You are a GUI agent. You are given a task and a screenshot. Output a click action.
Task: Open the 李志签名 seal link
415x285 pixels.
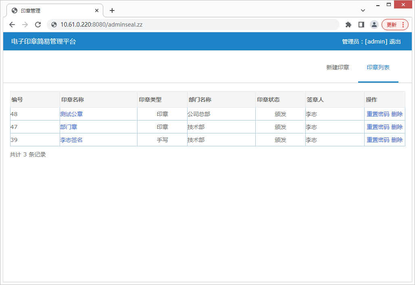[x=71, y=140]
